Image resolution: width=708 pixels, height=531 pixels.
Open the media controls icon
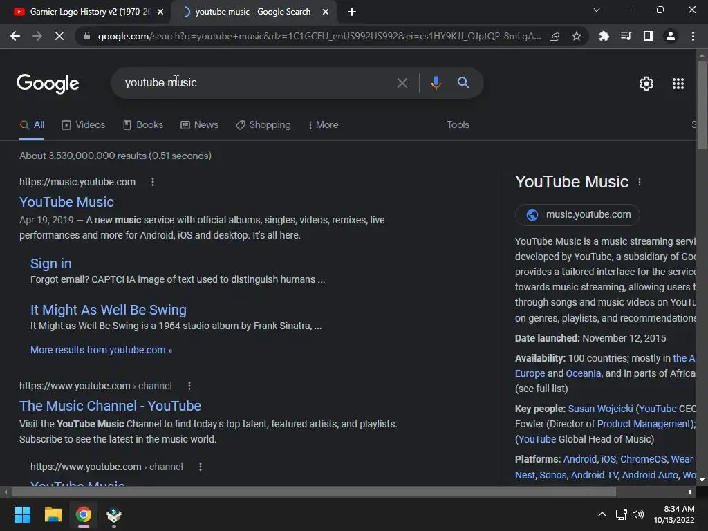pos(626,36)
